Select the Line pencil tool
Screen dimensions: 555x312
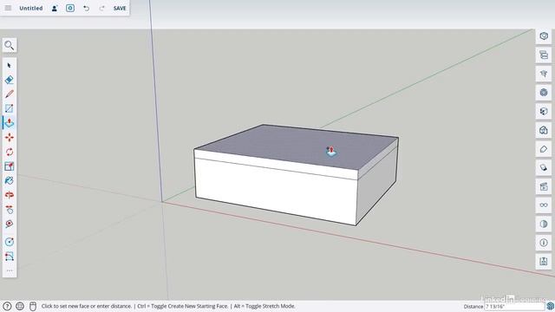click(x=10, y=94)
